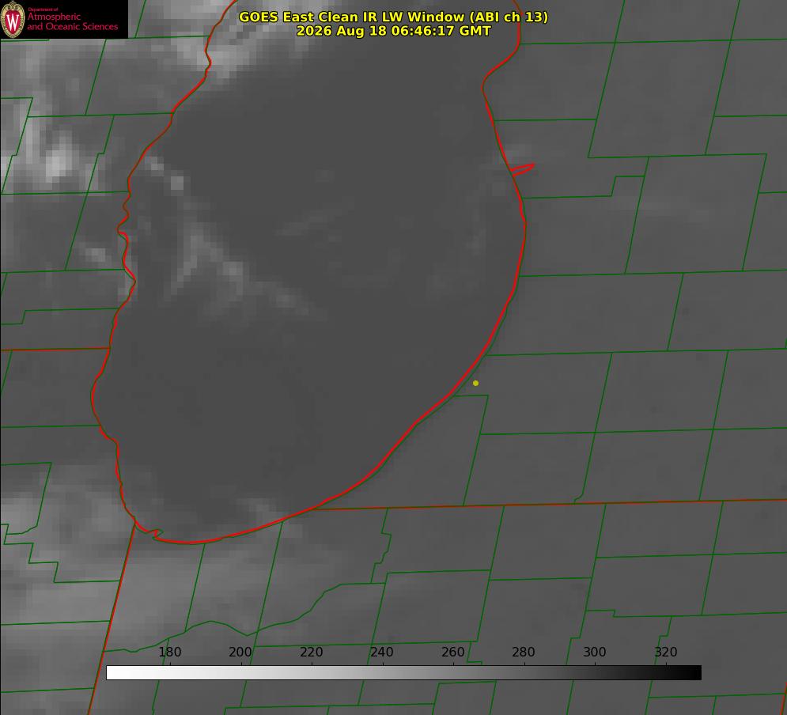The image size is (787, 715).
Task: Click the mid-gray center of the colorbar
Action: coord(403,672)
